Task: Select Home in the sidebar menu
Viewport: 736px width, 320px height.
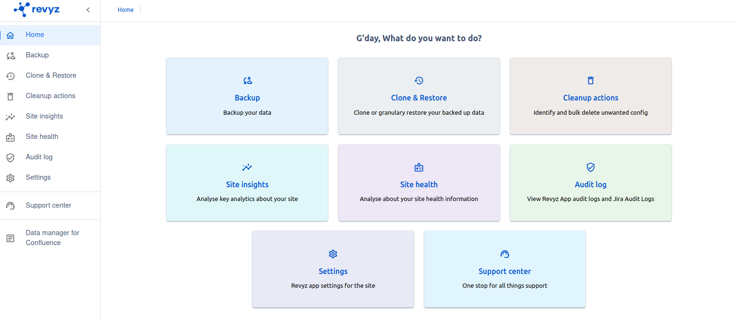Action: tap(35, 35)
